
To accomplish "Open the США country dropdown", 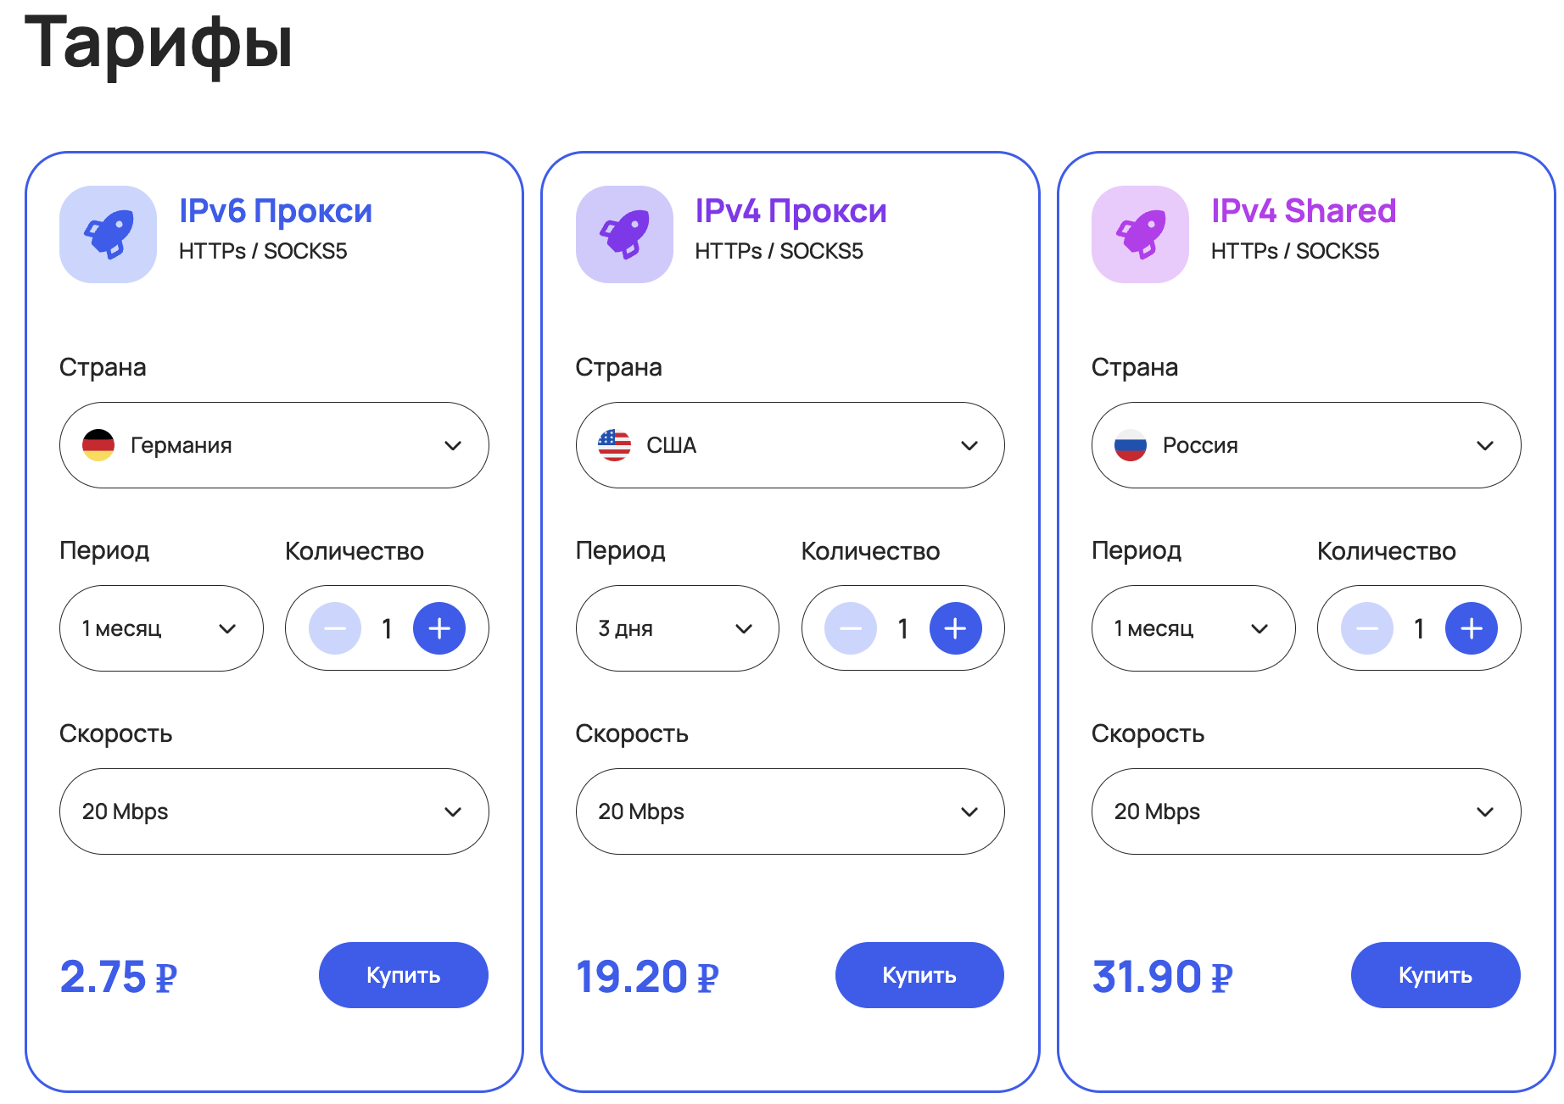I will point(790,445).
